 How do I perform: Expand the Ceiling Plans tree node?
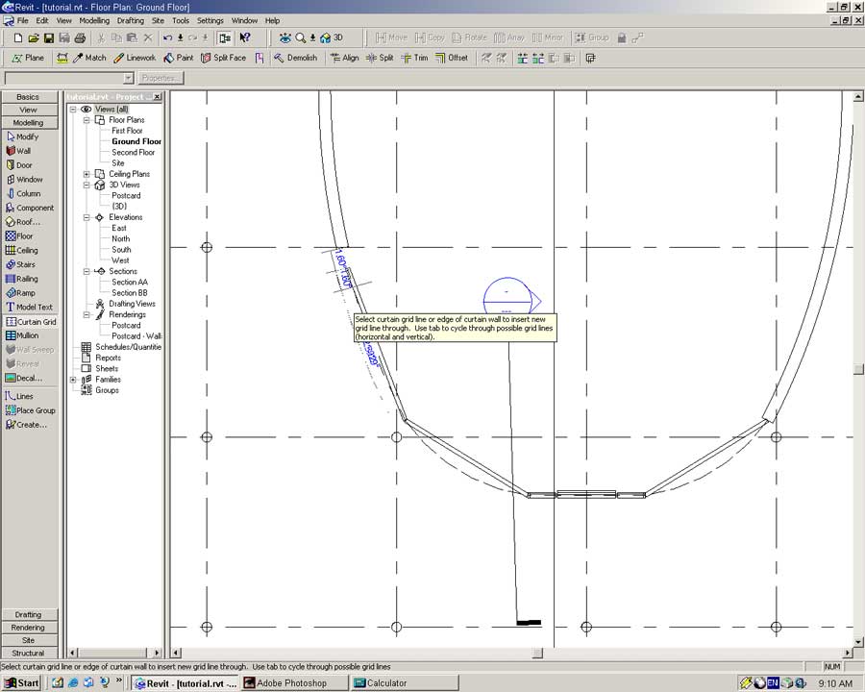click(86, 174)
